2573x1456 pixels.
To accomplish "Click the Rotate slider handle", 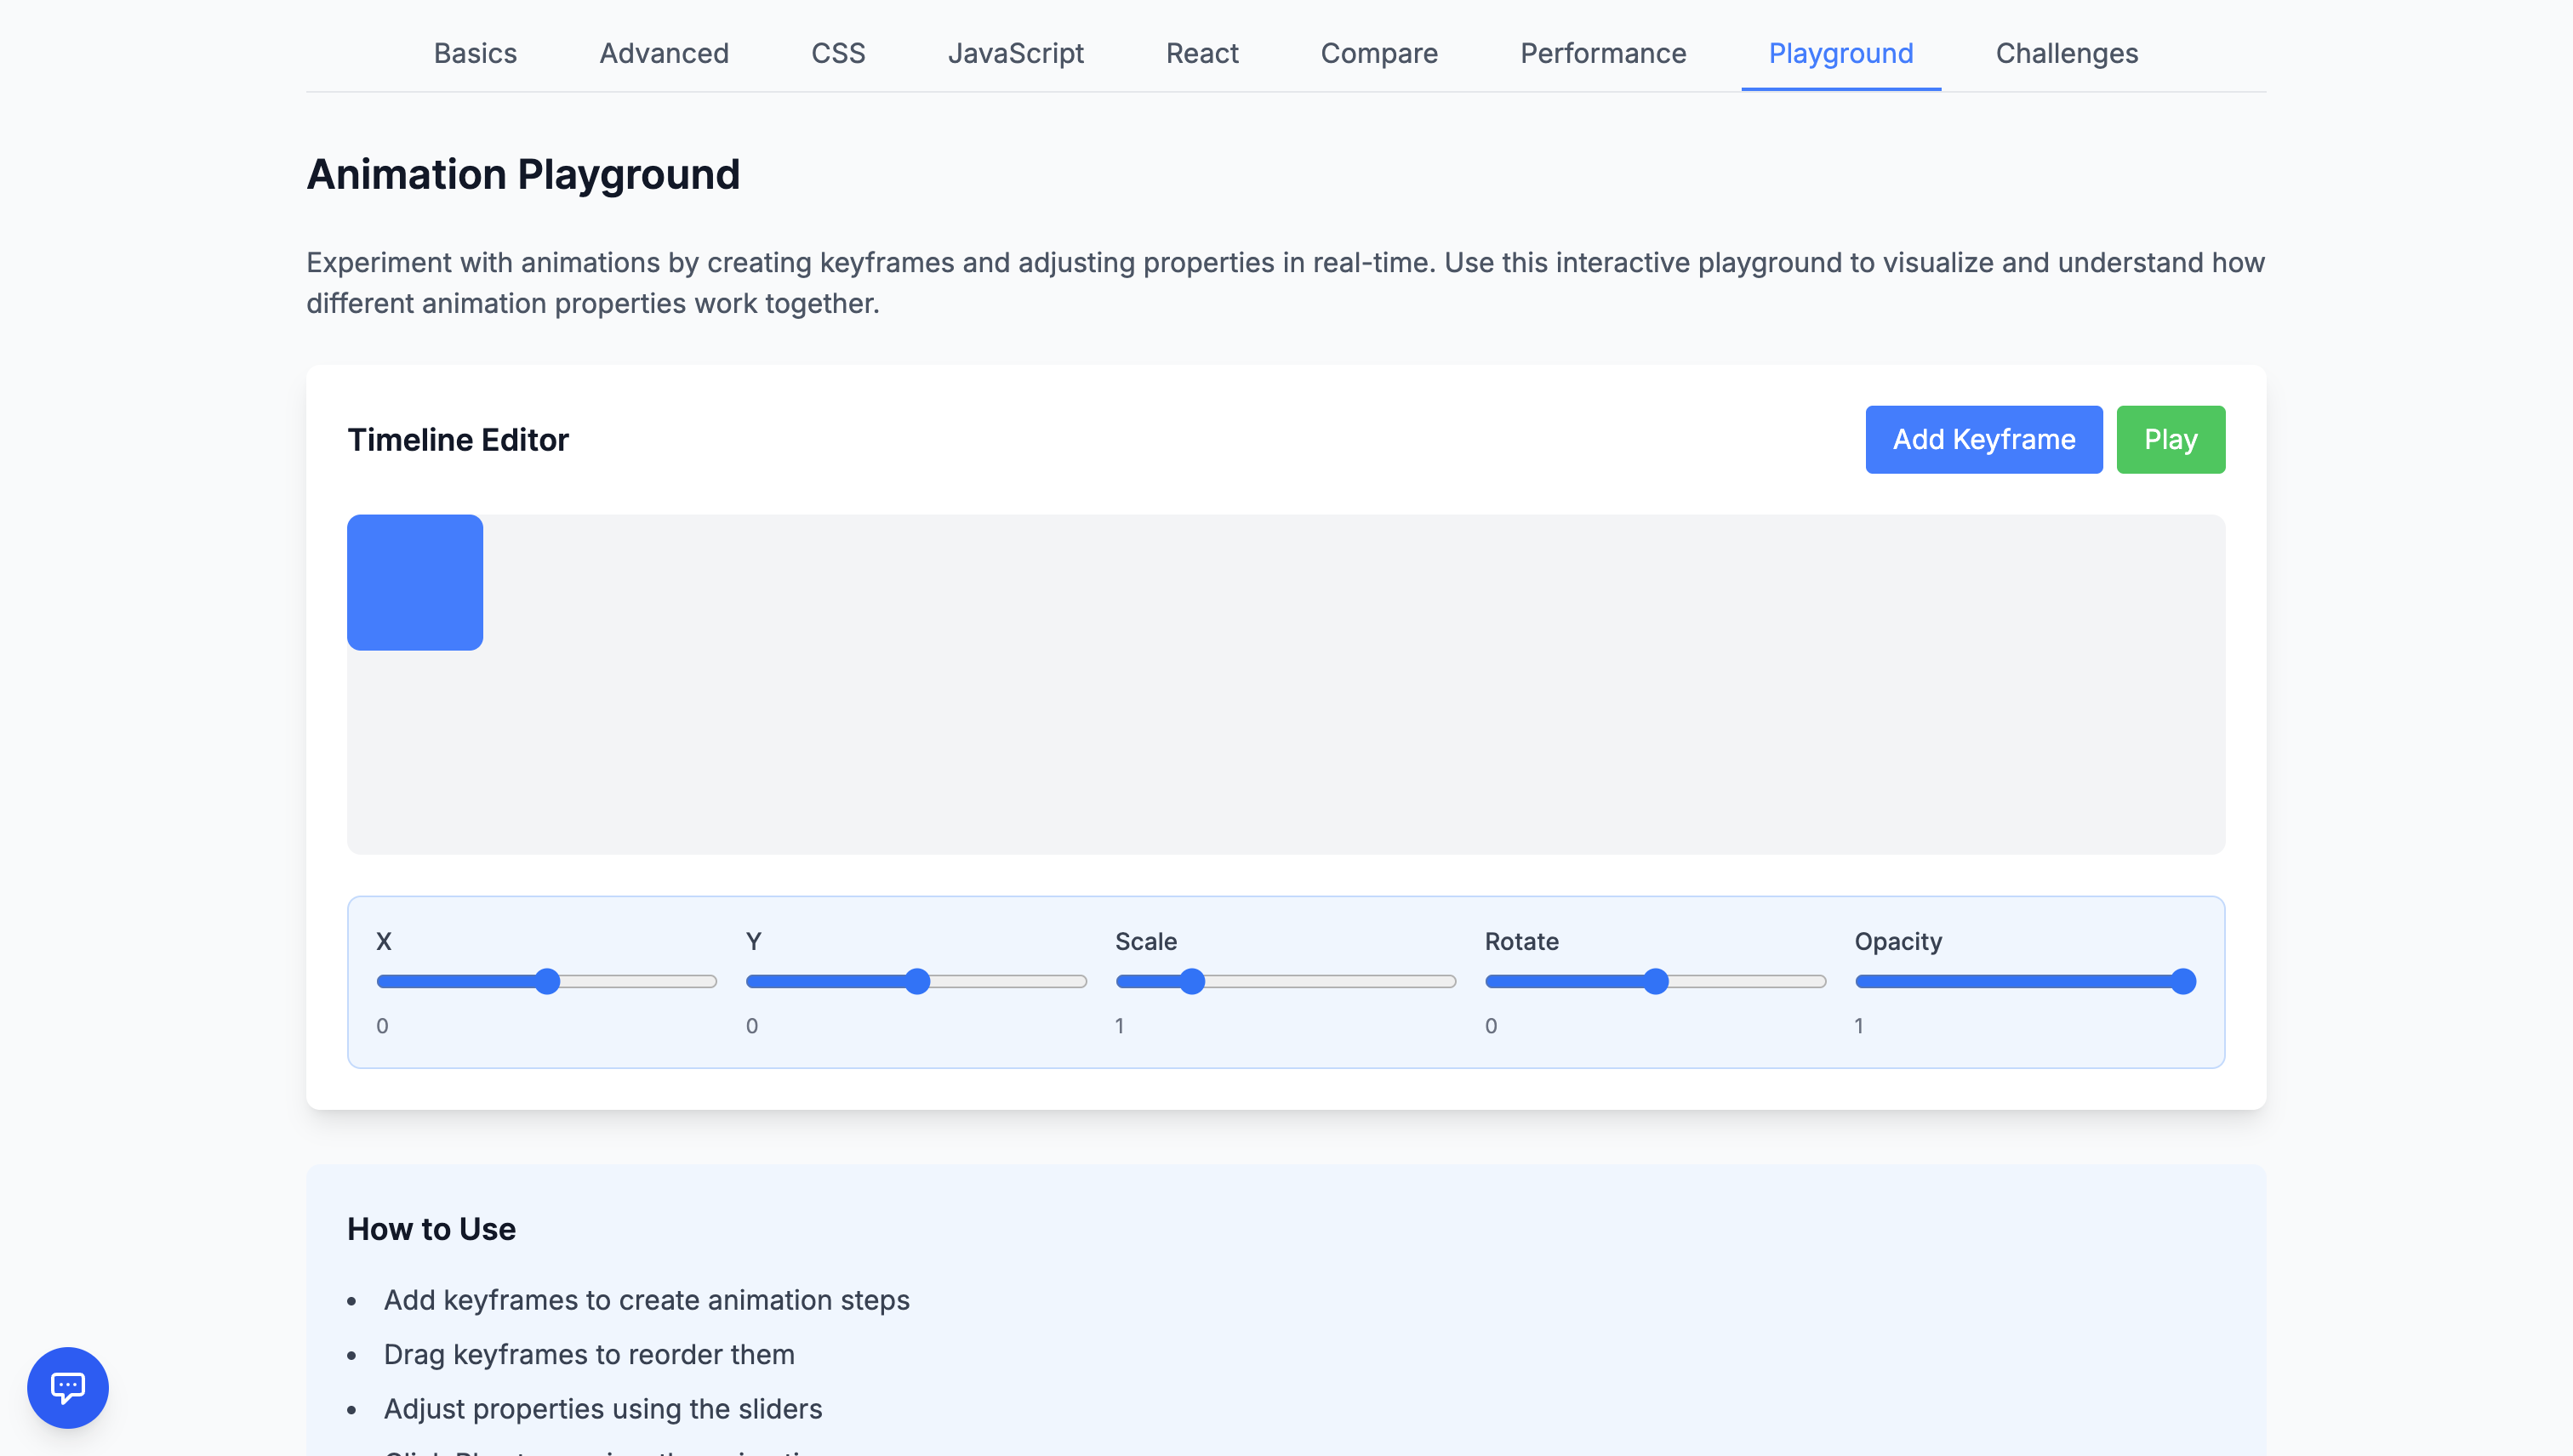I will point(1656,981).
